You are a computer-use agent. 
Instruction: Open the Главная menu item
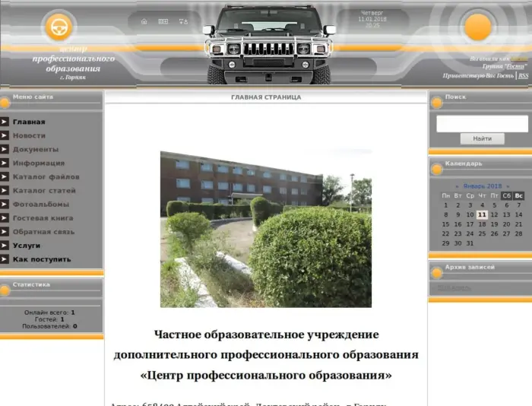[x=29, y=122]
